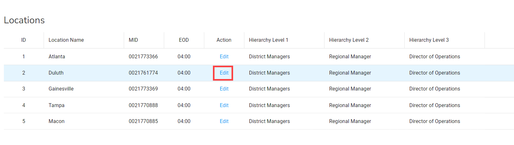514x145 pixels.
Task: Click the Locations page heading
Action: tap(24, 20)
